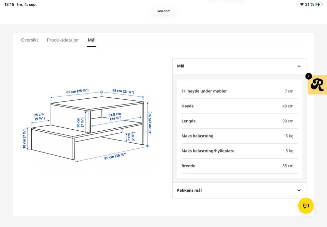Check the Wi-Fi status icon
This screenshot has width=327, height=227.
[301, 4]
